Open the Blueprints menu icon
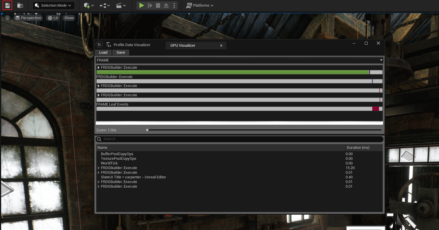Screen dimensions: 439x230 tap(105, 6)
